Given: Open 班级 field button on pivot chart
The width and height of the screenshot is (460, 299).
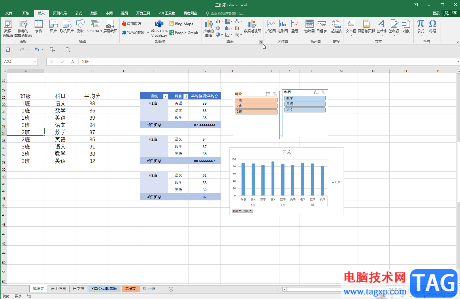Looking at the screenshot, I should coord(237,211).
